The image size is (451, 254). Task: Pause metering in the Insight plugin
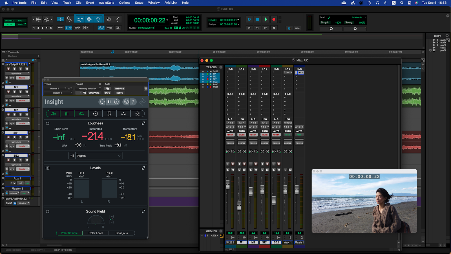pos(109,102)
